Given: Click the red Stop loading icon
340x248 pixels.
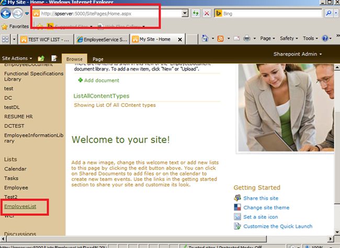Looking at the screenshot, I should coord(207,14).
